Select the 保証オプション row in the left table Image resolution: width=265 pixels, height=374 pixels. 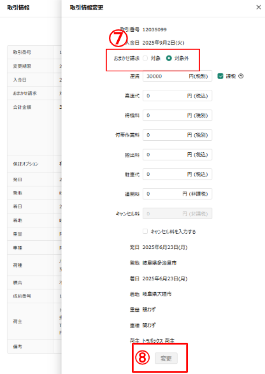tap(34, 164)
